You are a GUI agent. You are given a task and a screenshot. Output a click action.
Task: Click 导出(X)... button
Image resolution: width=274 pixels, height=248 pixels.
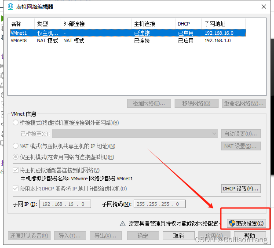click(x=106, y=236)
